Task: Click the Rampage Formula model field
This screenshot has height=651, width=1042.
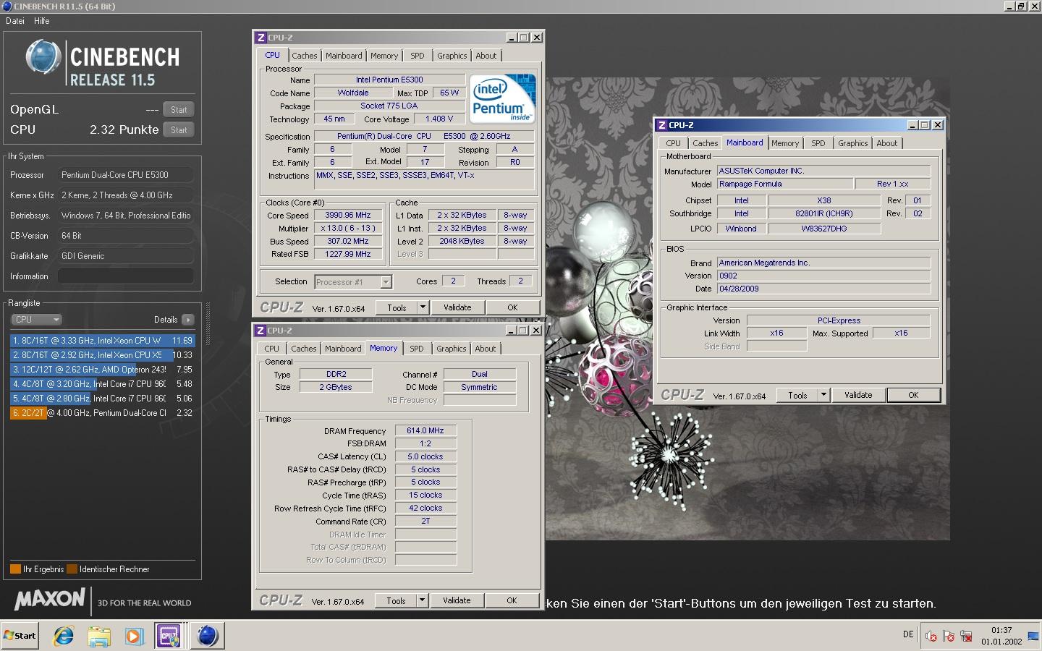Action: [x=784, y=184]
